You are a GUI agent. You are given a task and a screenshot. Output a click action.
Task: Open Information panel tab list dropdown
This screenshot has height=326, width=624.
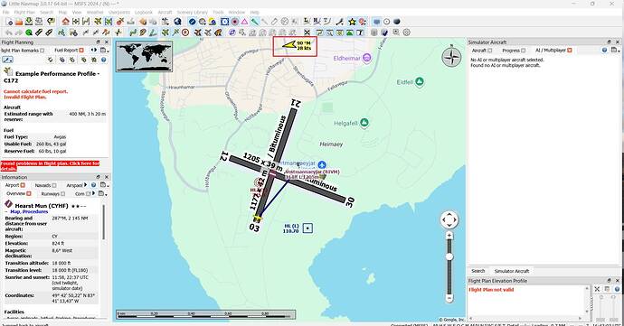[104, 185]
